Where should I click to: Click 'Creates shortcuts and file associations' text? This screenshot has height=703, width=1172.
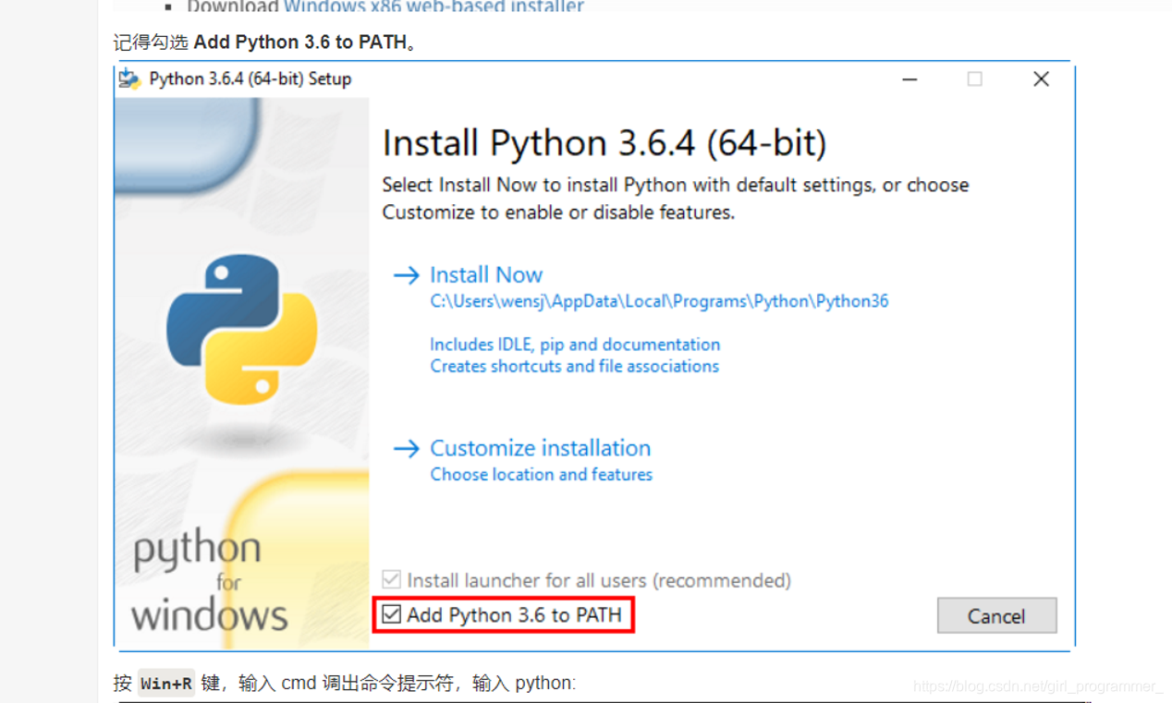coord(574,366)
